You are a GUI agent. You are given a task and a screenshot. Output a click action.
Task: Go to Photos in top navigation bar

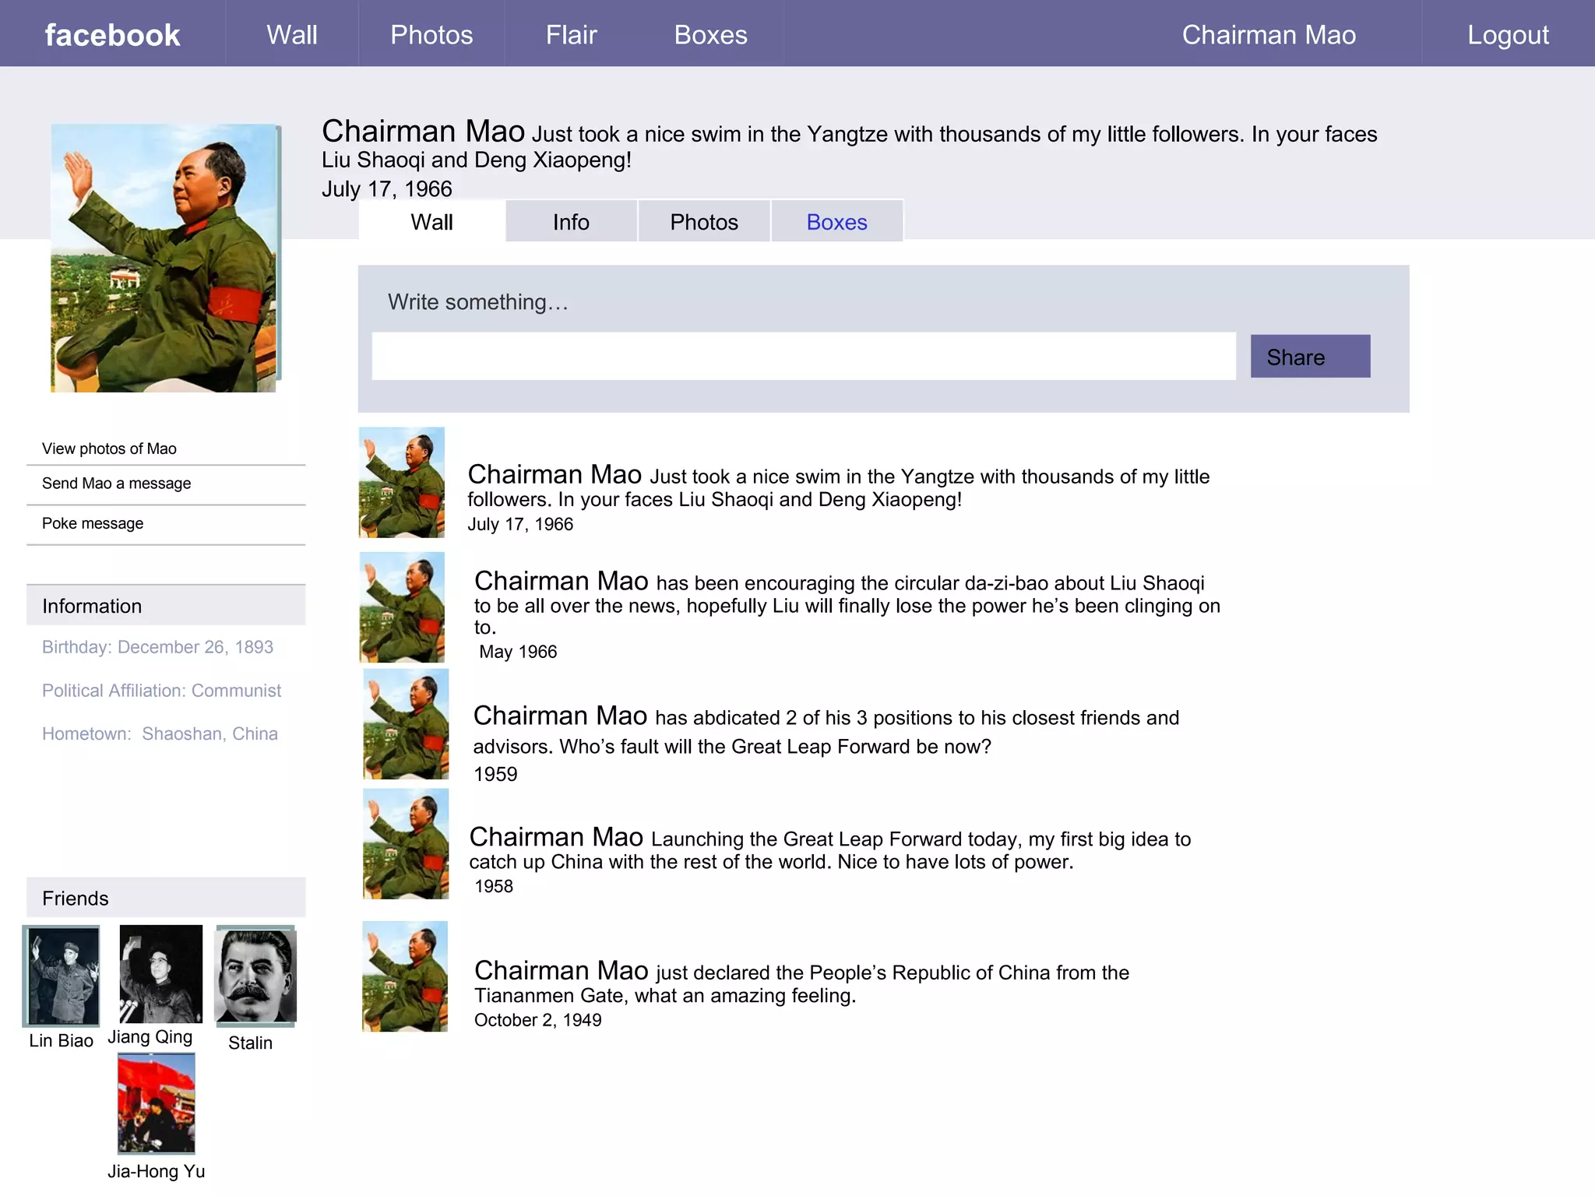pos(431,35)
